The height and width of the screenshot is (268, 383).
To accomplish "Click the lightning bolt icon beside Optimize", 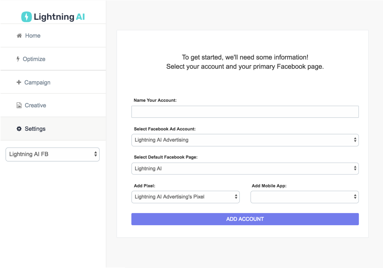I will 18,59.
